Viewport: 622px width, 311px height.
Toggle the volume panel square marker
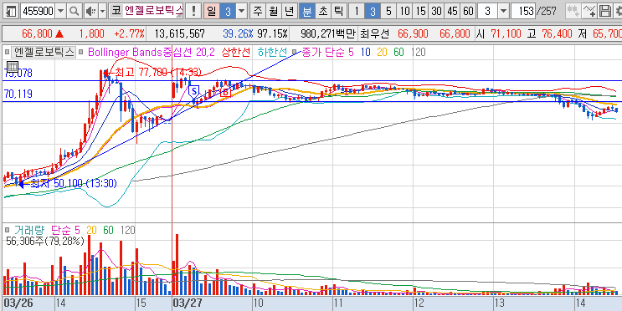[7, 229]
